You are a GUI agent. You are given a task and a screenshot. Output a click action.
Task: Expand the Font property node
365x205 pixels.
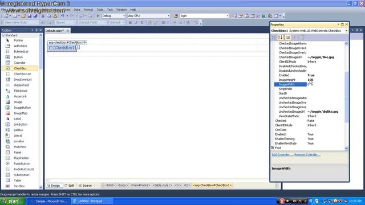tap(273, 148)
